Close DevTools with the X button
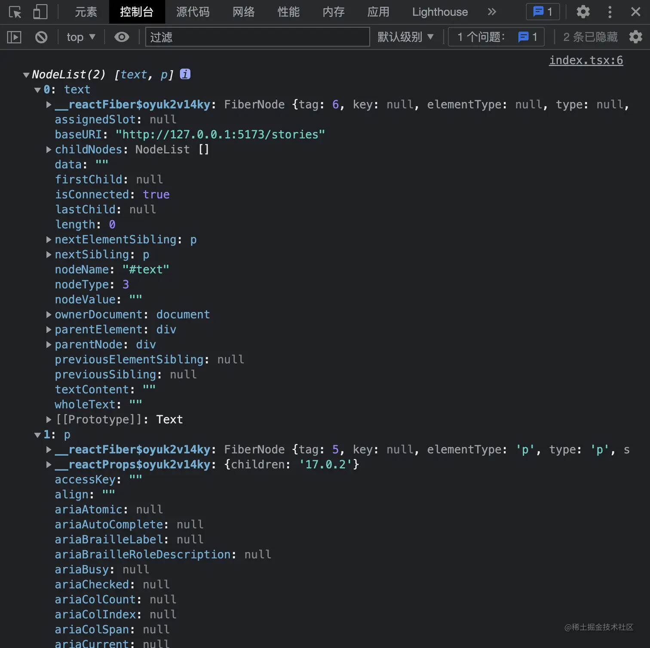The width and height of the screenshot is (650, 648). 635,12
